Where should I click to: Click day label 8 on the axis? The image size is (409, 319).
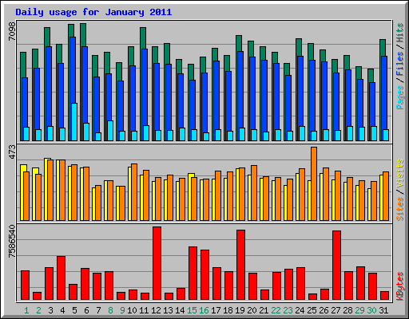click(x=110, y=310)
